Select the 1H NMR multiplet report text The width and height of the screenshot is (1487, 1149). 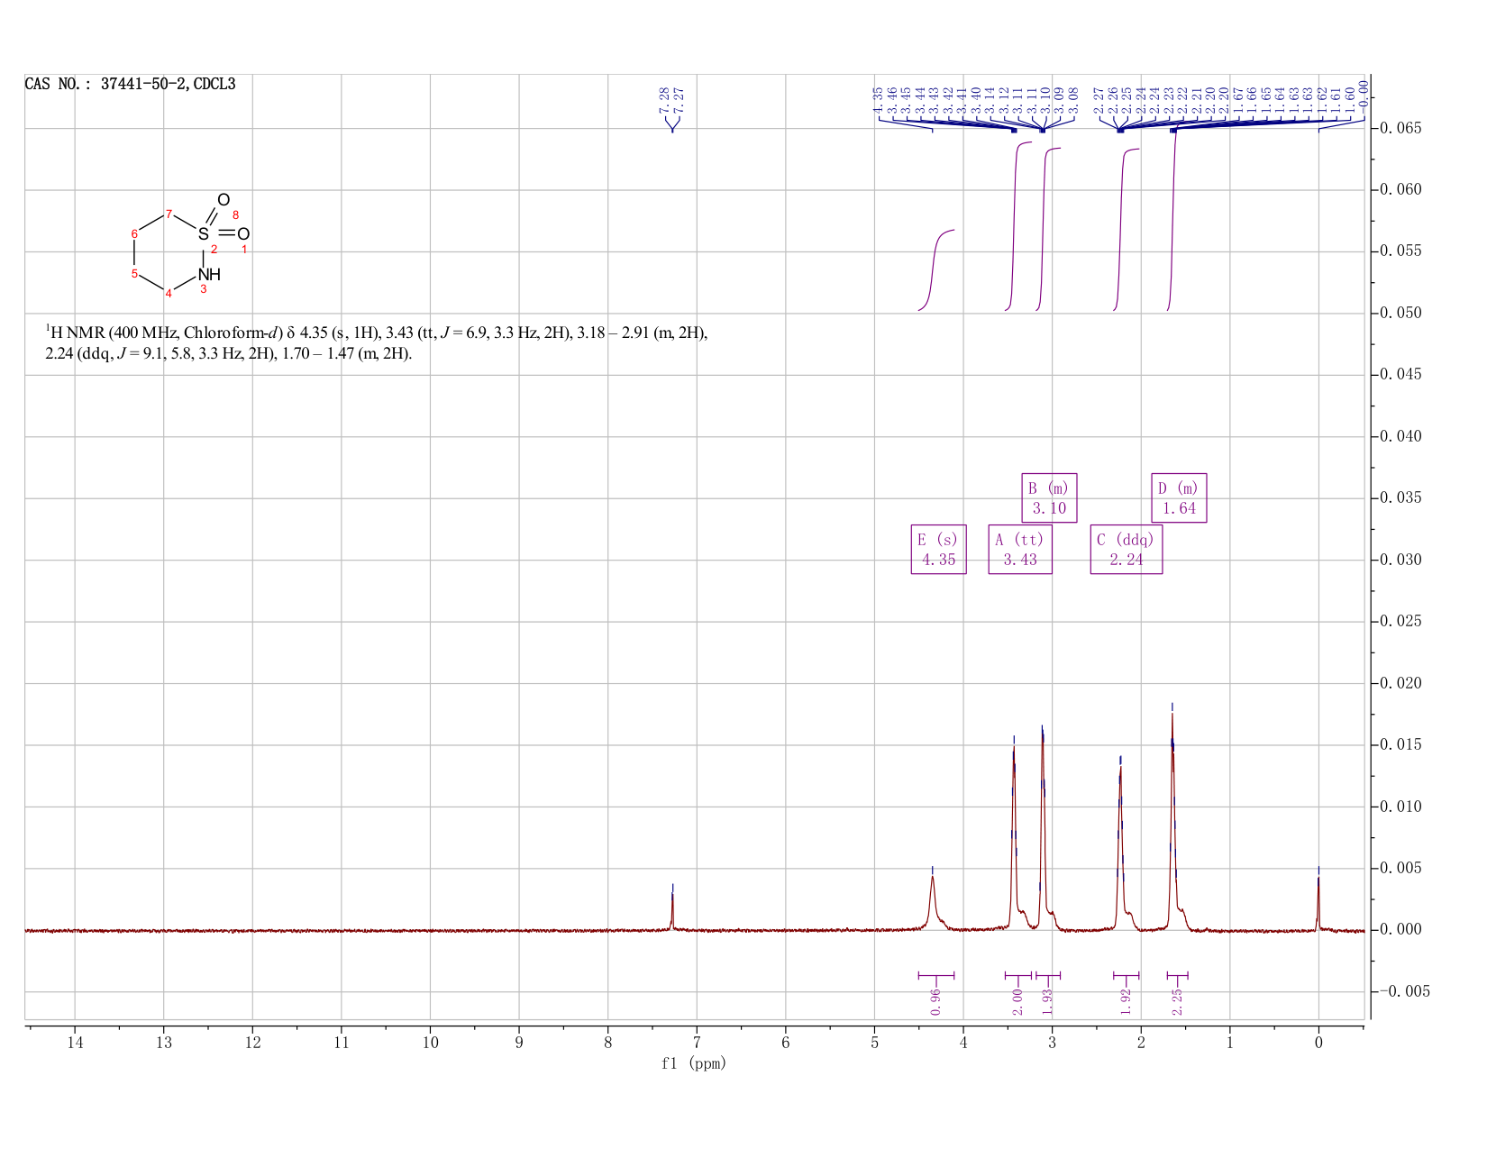tap(377, 343)
